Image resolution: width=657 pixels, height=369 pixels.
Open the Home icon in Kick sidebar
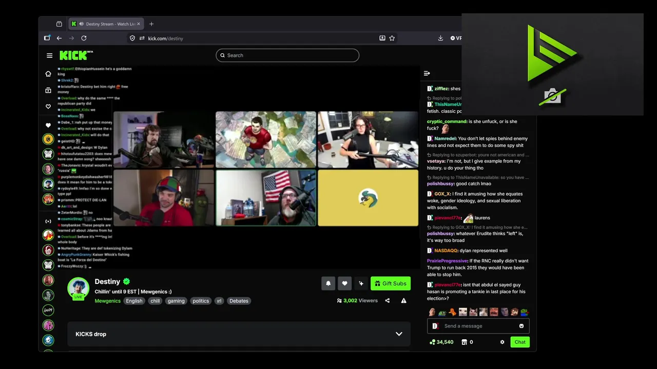[48, 74]
